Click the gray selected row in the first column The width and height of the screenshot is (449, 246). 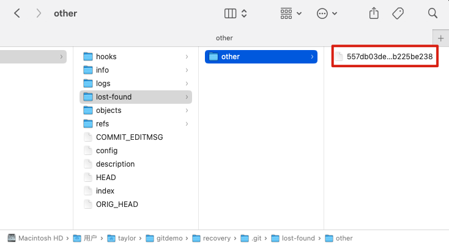tap(33, 57)
